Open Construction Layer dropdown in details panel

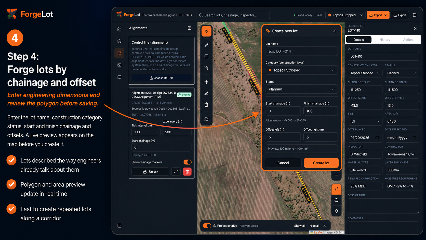(x=365, y=73)
